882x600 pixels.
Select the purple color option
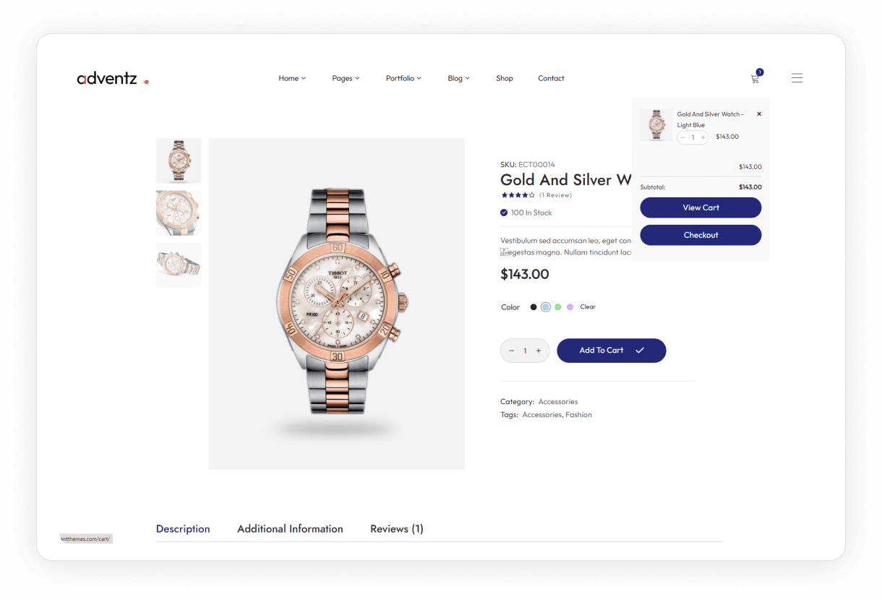[570, 307]
